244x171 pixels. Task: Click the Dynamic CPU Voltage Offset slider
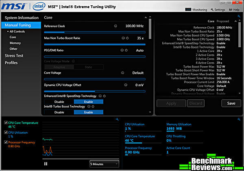click(x=95, y=91)
